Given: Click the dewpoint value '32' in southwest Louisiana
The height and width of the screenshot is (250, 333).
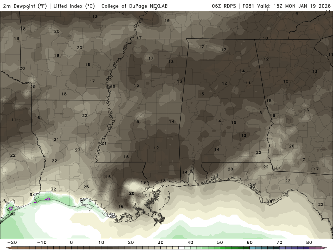Looking at the screenshot, I should pos(53,189).
